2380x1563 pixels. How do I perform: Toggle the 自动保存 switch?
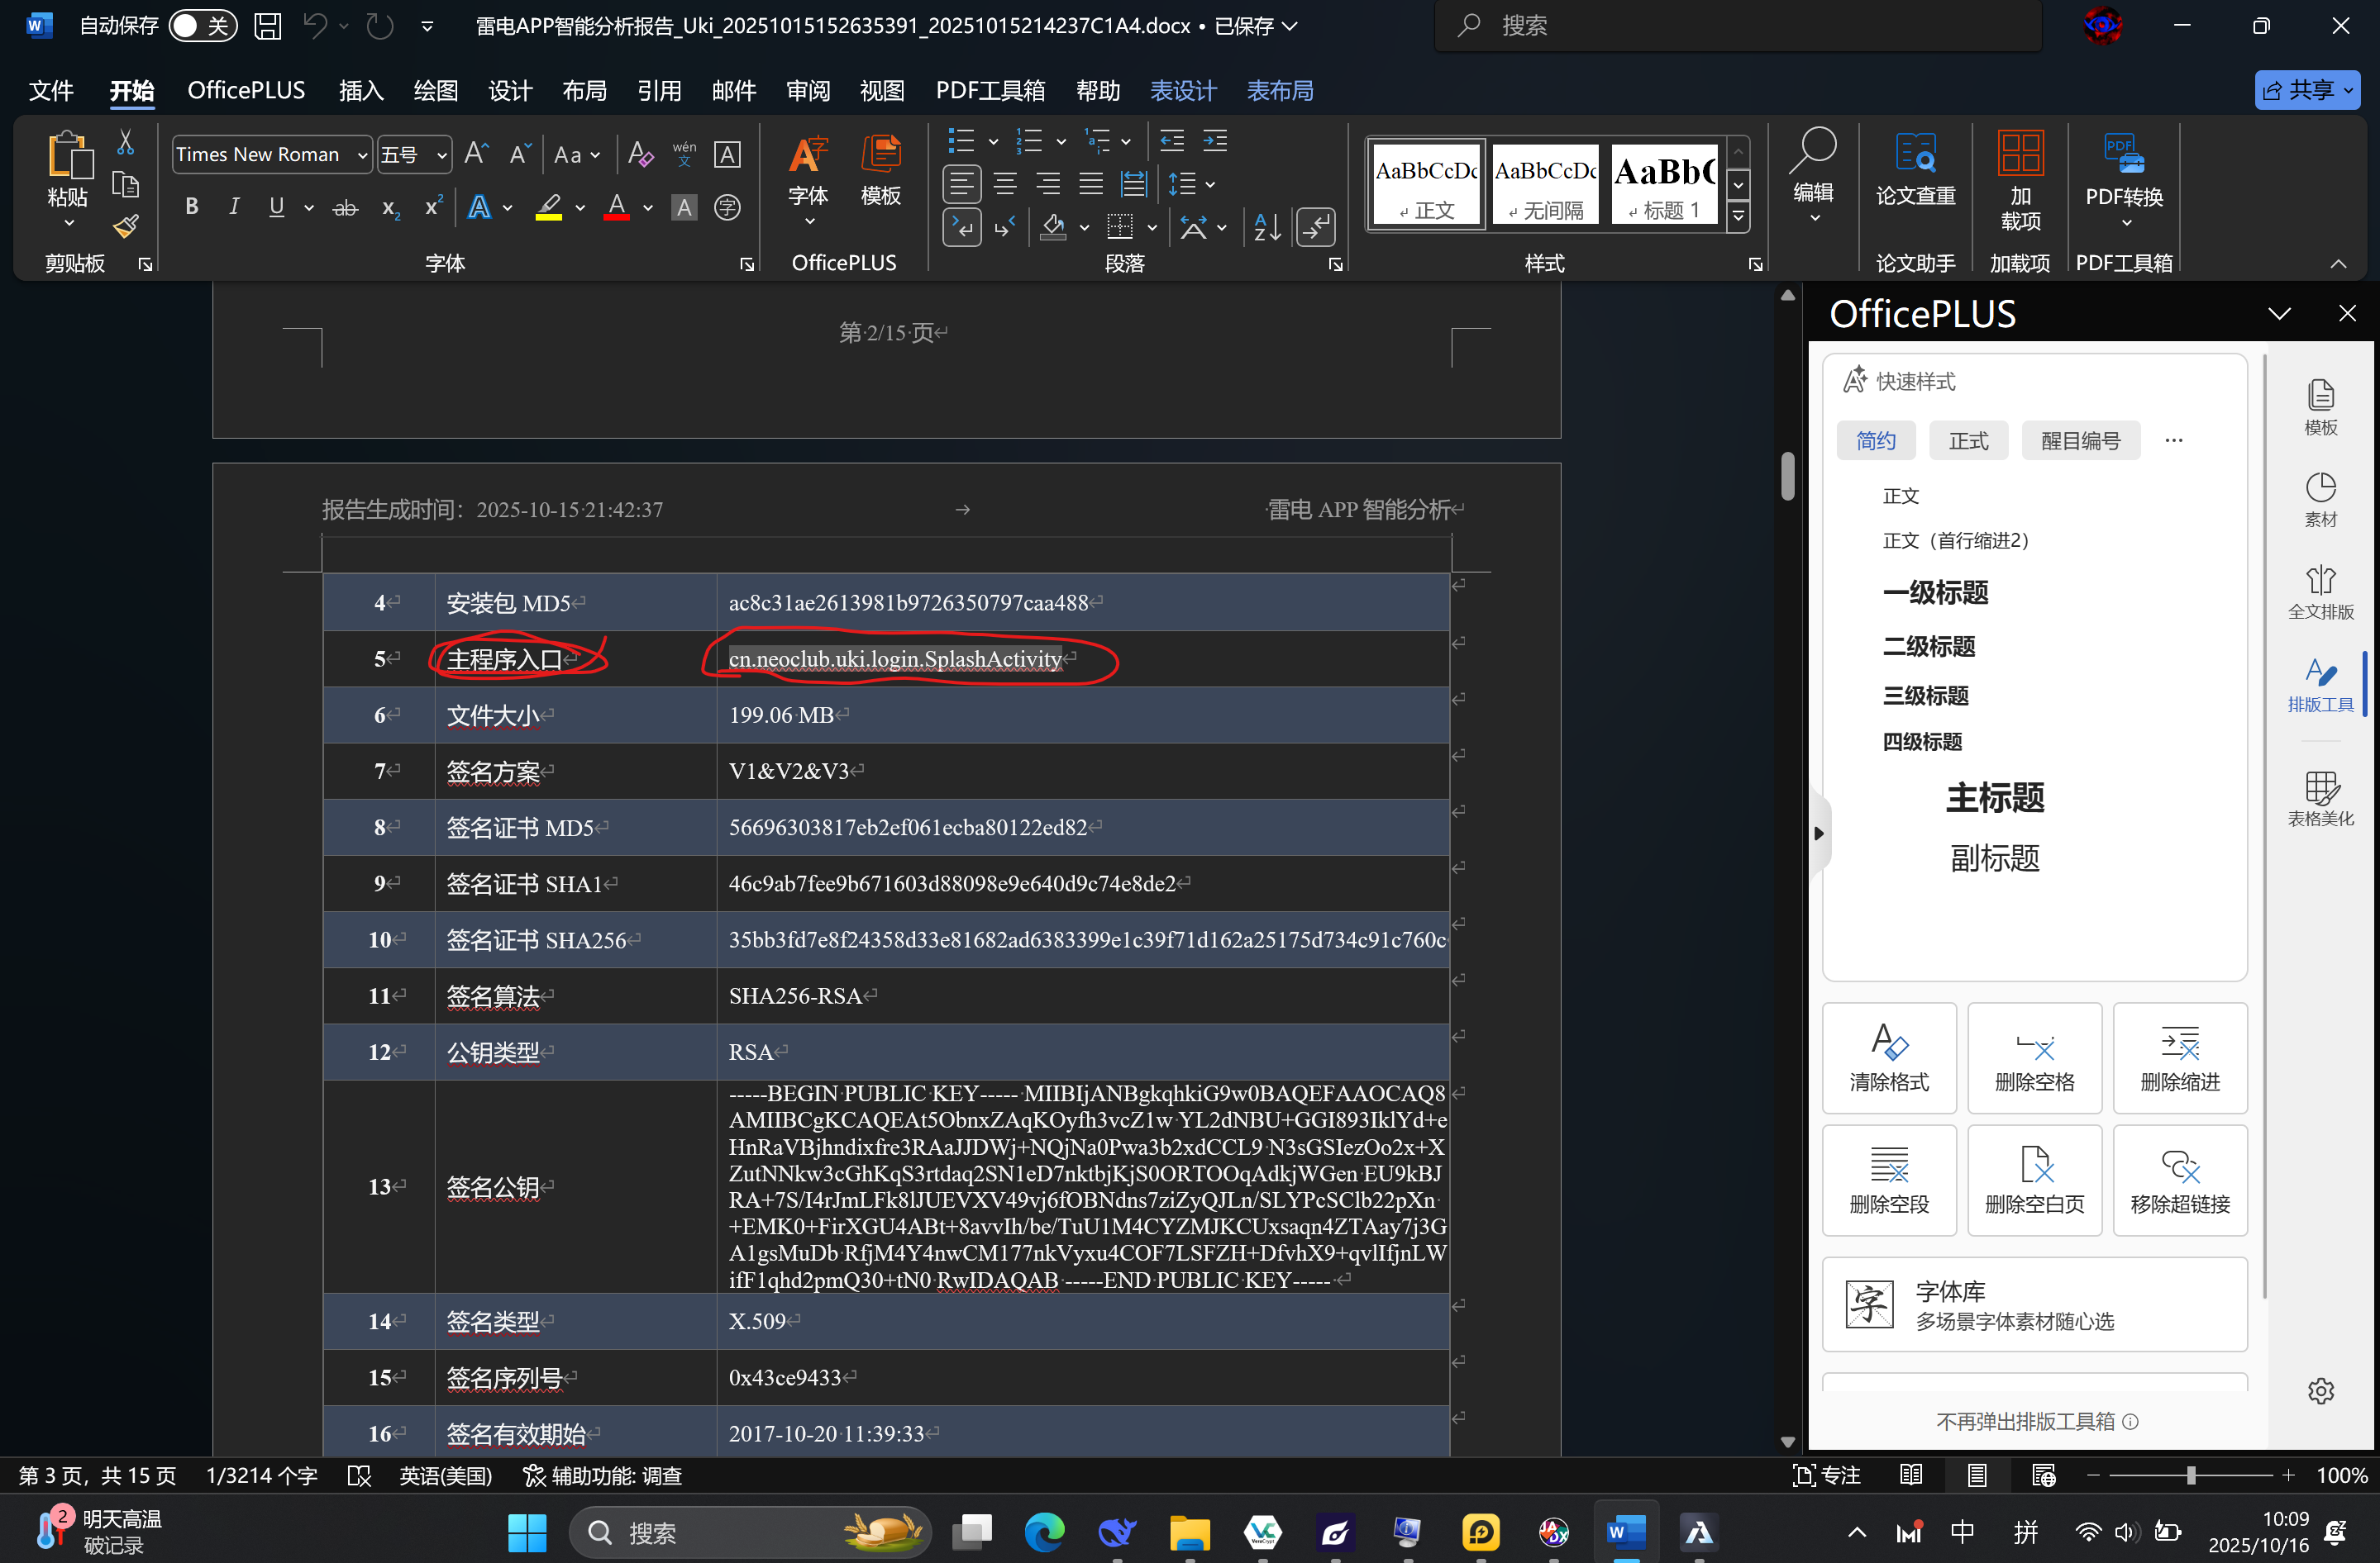coord(202,26)
